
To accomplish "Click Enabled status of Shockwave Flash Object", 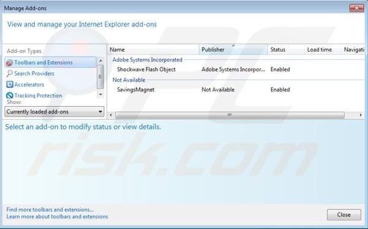I will (x=280, y=69).
